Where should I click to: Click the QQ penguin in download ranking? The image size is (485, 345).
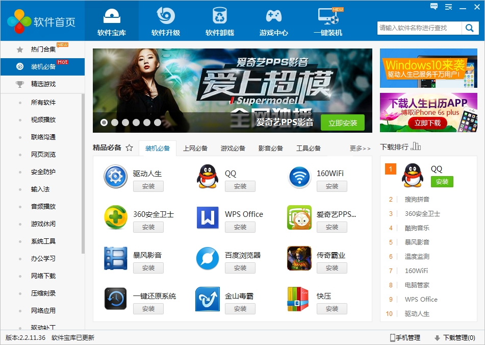click(412, 175)
